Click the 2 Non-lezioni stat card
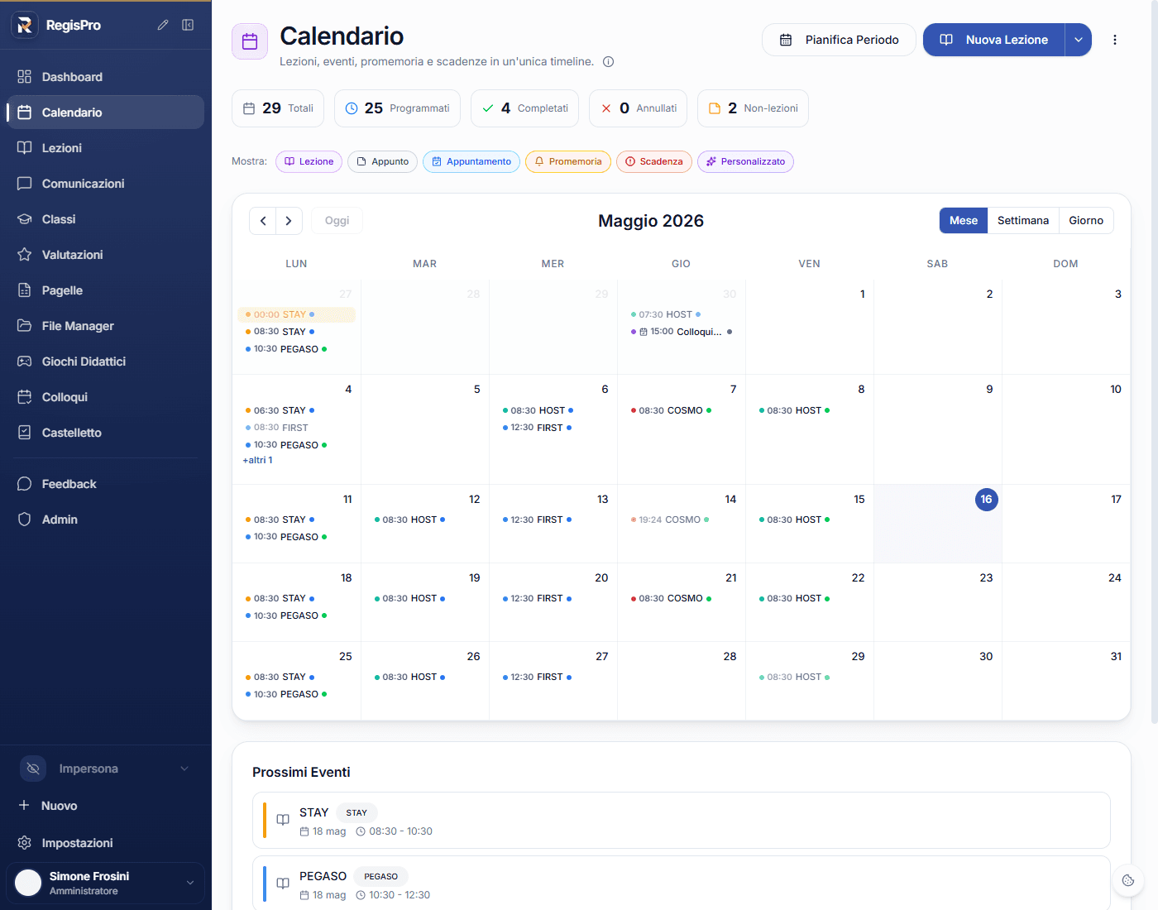This screenshot has height=910, width=1158. [x=753, y=108]
